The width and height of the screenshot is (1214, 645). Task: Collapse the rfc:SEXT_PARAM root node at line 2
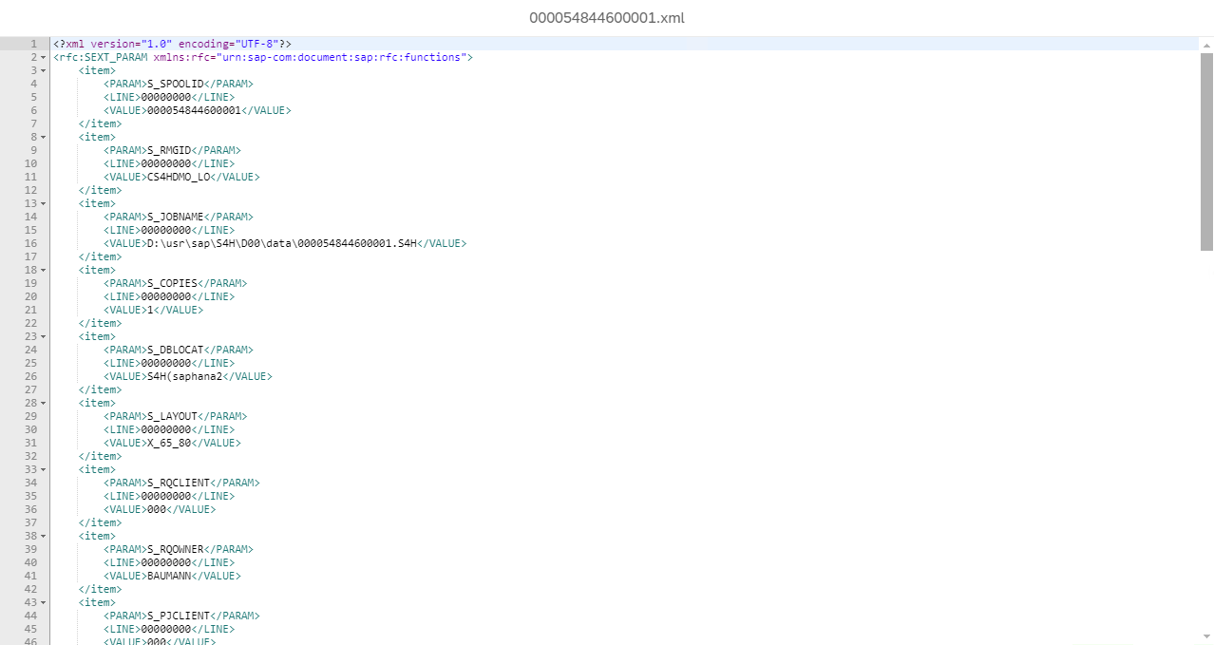(43, 57)
